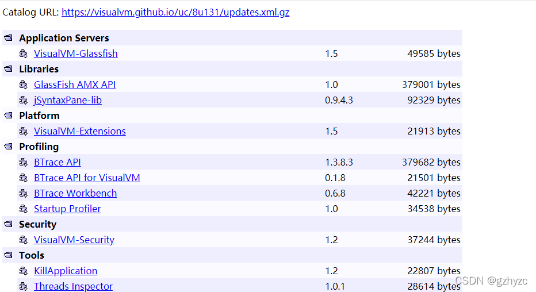Click the plugin icon beside KillApplication

pos(23,271)
